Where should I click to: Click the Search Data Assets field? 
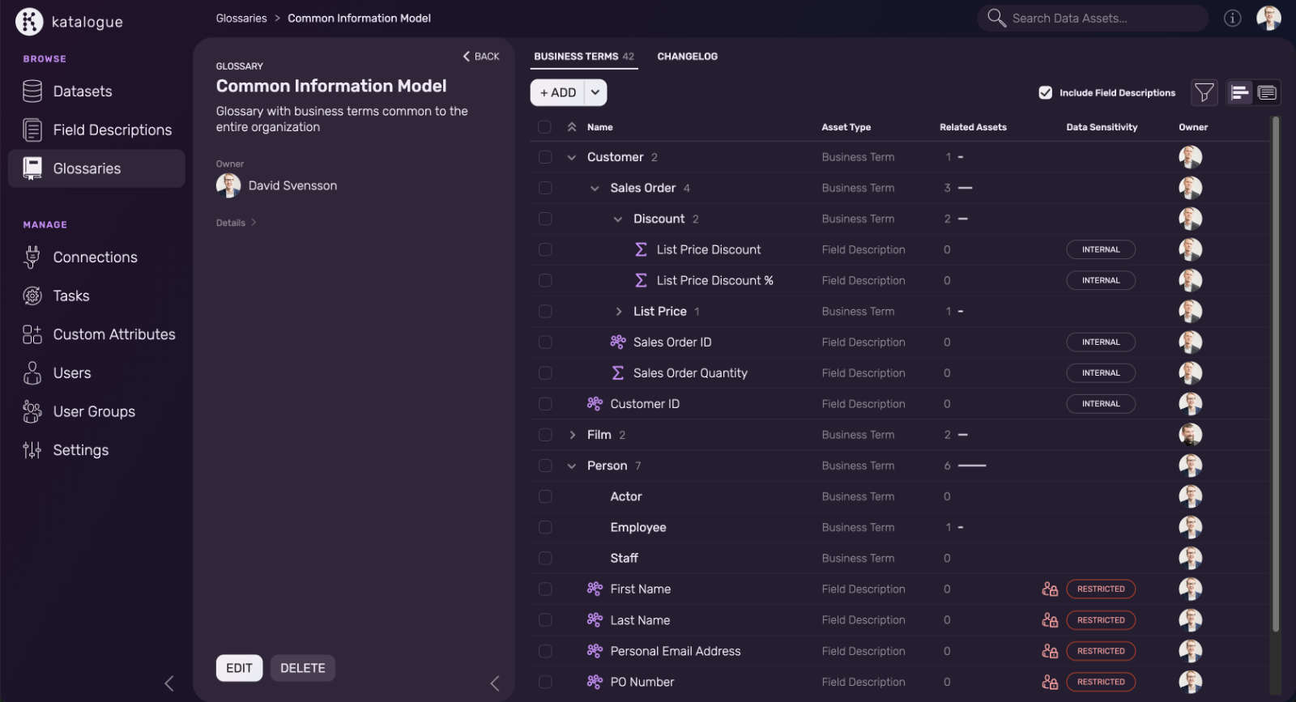coord(1093,18)
